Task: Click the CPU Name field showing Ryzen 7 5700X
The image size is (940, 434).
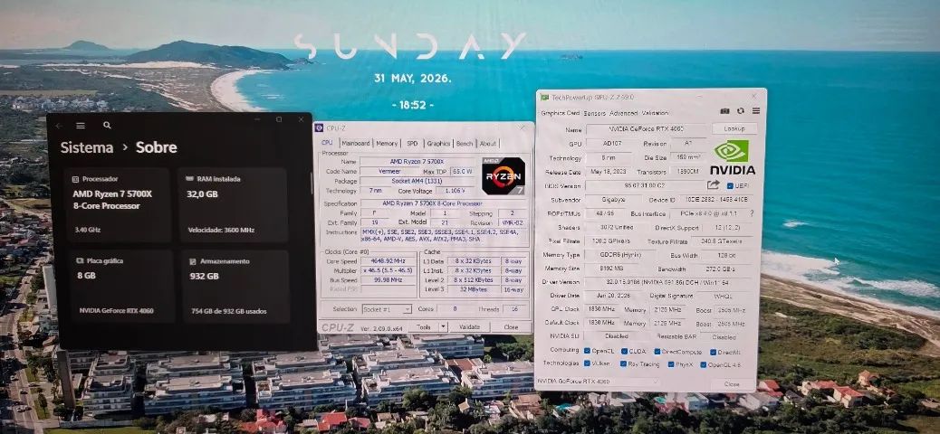Action: pos(417,161)
